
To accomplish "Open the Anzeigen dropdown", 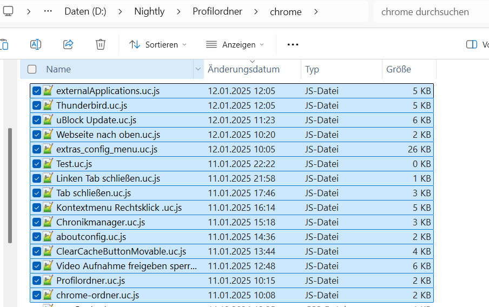I will tap(235, 44).
